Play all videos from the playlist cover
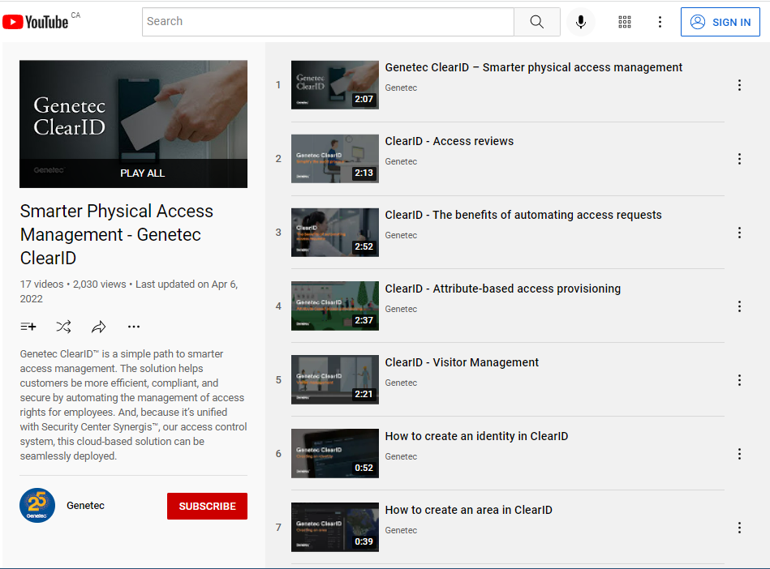The width and height of the screenshot is (770, 569). point(134,173)
